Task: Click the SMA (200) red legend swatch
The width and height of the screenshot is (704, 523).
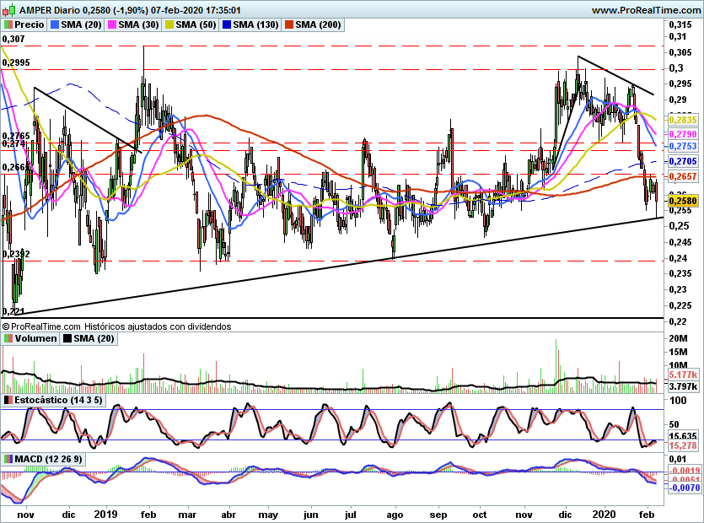Action: (288, 24)
